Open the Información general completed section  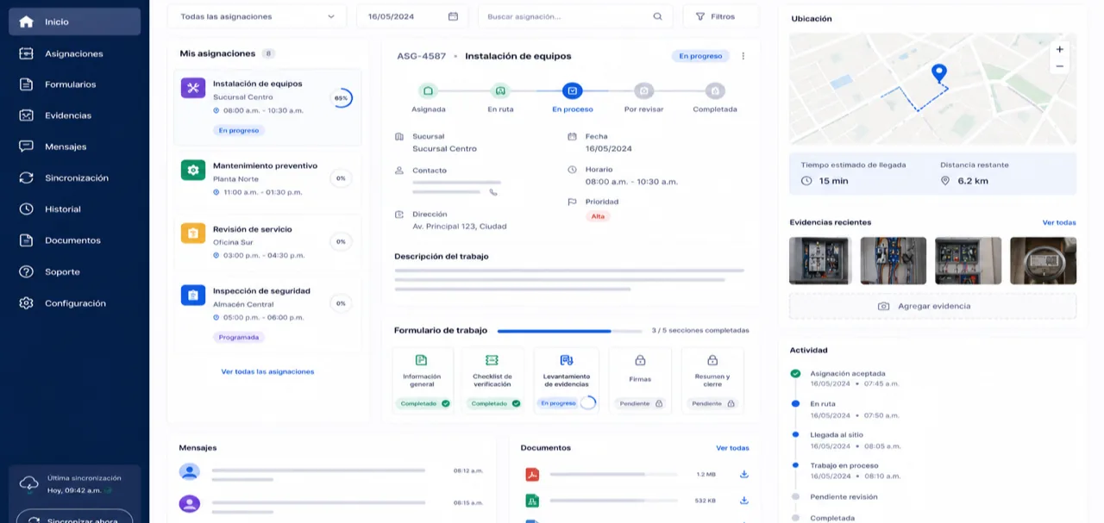[x=422, y=380]
